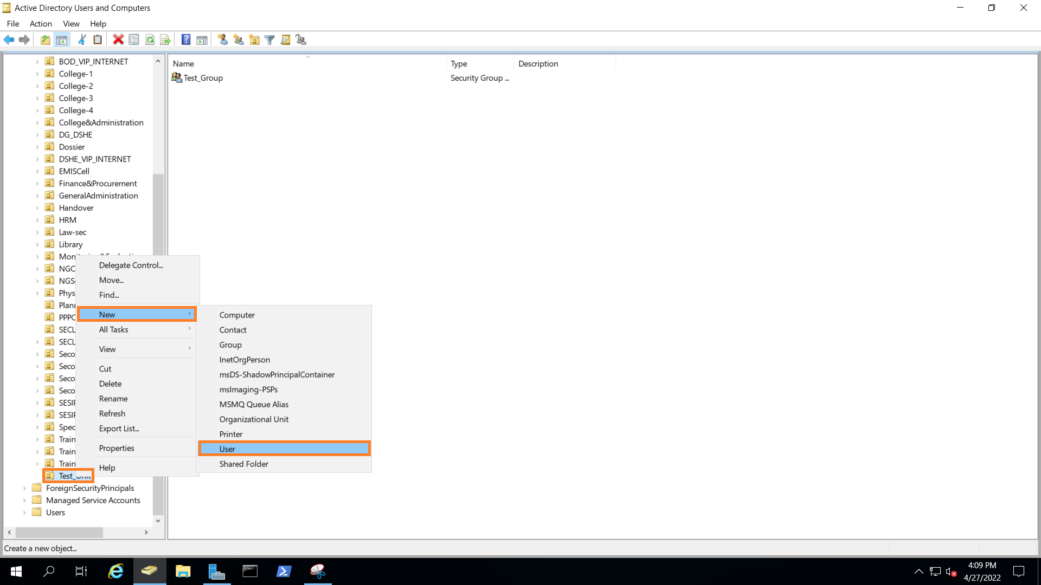Open the Action menu
This screenshot has height=585, width=1041.
pyautogui.click(x=41, y=24)
